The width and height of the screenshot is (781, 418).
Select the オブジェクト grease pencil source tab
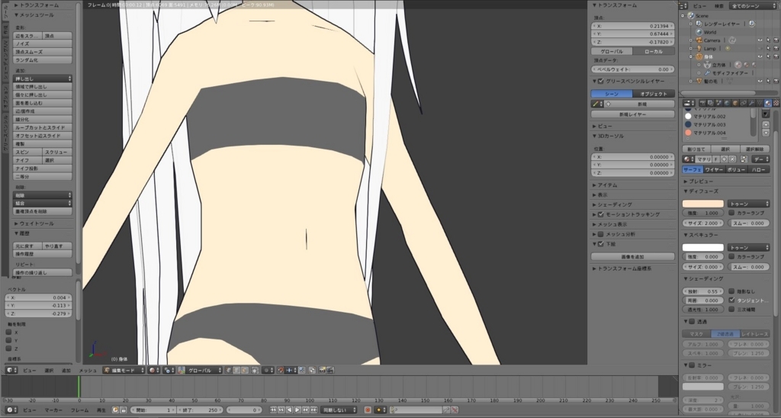pyautogui.click(x=654, y=94)
